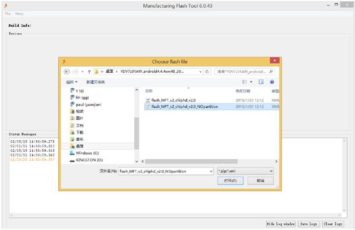Open the 组织 (Organize) menu
The width and height of the screenshot is (355, 230).
pyautogui.click(x=72, y=82)
